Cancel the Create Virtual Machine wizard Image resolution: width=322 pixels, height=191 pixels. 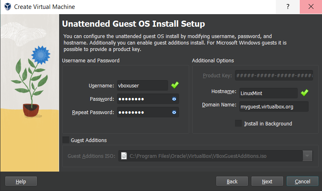[x=302, y=181]
